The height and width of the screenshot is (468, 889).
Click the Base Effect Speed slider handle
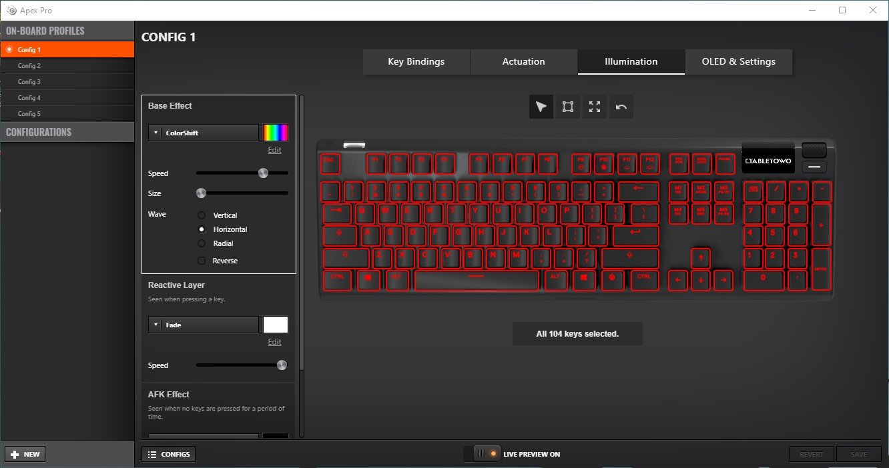coord(263,173)
